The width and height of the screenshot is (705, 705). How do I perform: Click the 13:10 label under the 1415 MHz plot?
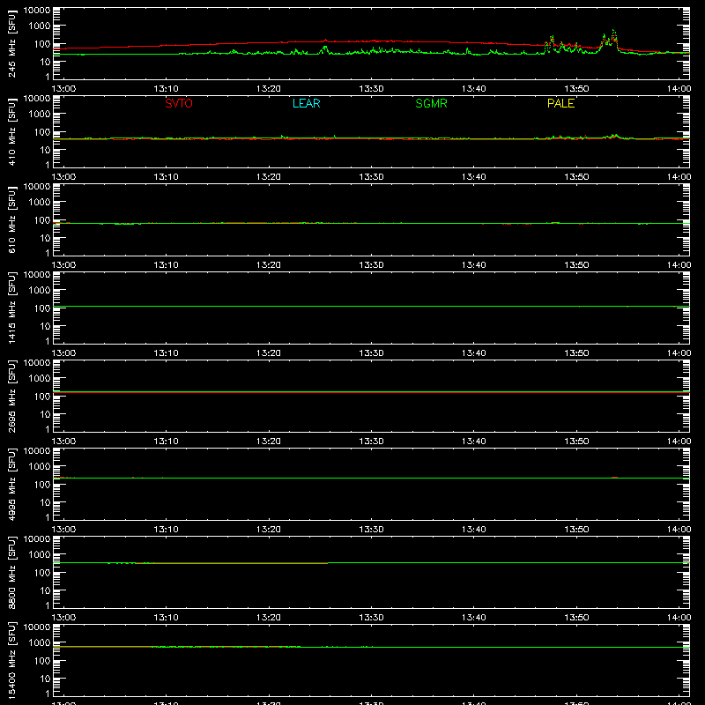(x=166, y=353)
